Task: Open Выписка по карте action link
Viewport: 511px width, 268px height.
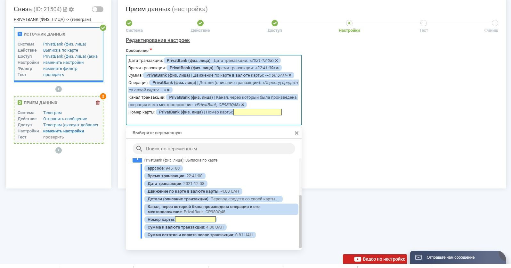Action: [61, 50]
